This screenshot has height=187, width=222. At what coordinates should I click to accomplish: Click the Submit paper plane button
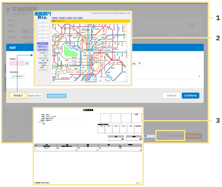tap(194, 136)
